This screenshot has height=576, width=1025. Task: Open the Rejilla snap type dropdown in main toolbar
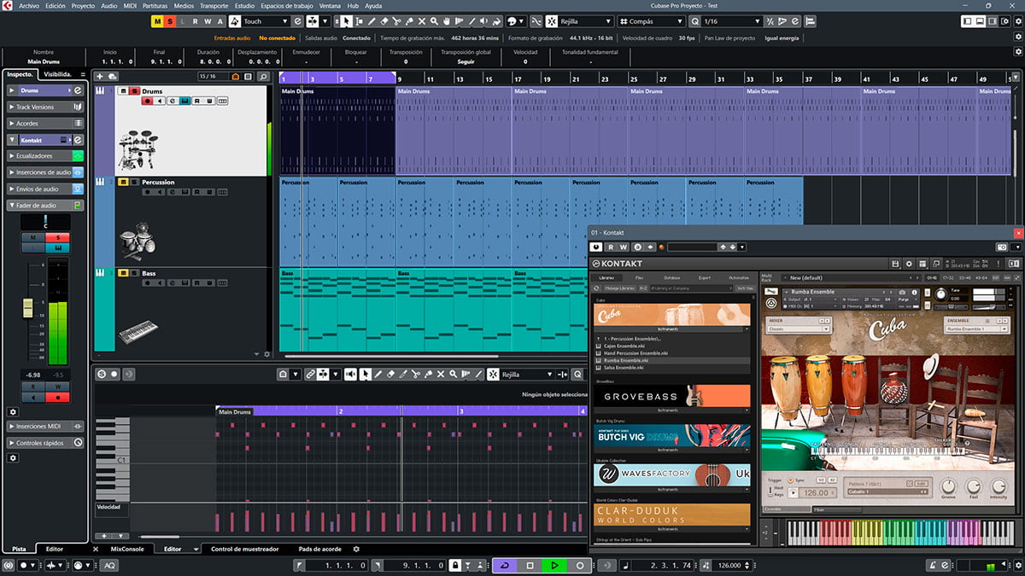[586, 21]
